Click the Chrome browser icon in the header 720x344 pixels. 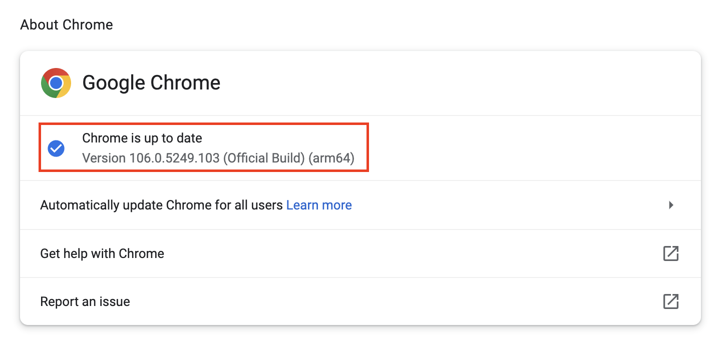click(56, 82)
